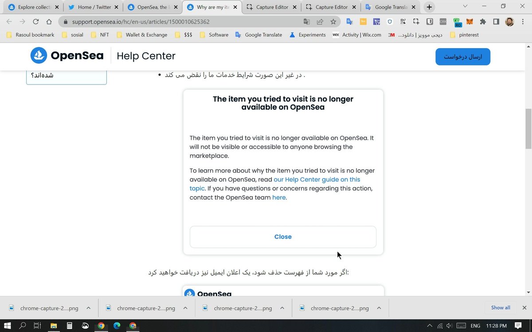
Task: Go to the browser home page
Action: (49, 22)
